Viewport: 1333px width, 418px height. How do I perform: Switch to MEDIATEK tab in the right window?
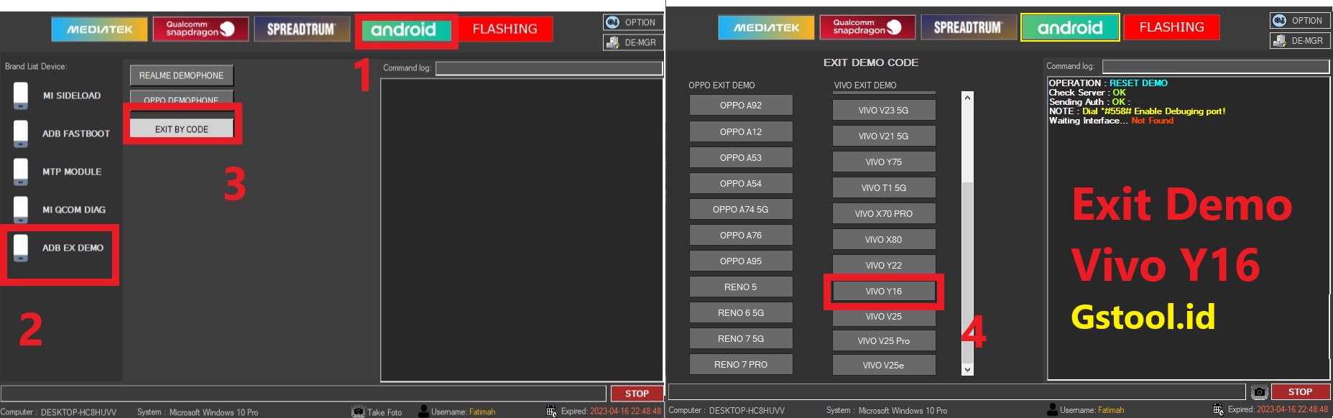tap(766, 27)
